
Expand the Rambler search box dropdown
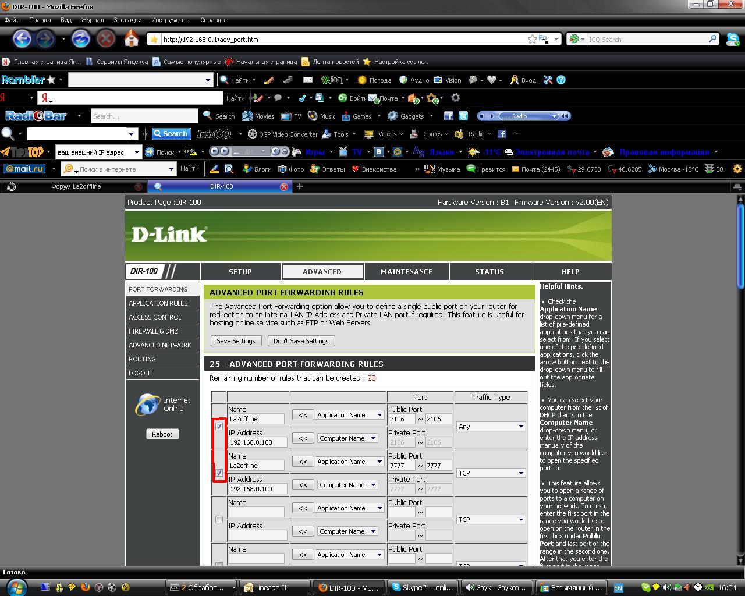pyautogui.click(x=208, y=80)
